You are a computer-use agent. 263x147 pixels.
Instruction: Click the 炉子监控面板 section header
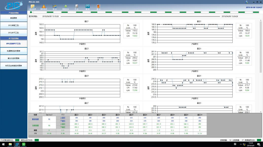(14, 38)
